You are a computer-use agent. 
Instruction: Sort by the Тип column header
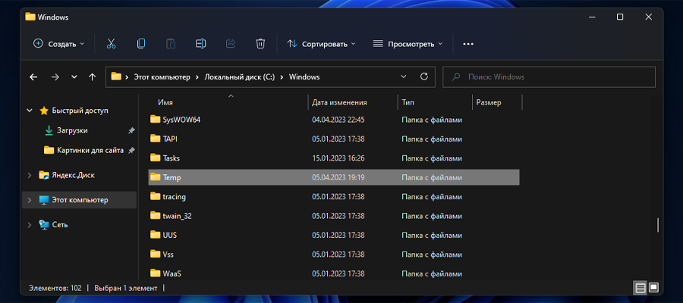408,102
